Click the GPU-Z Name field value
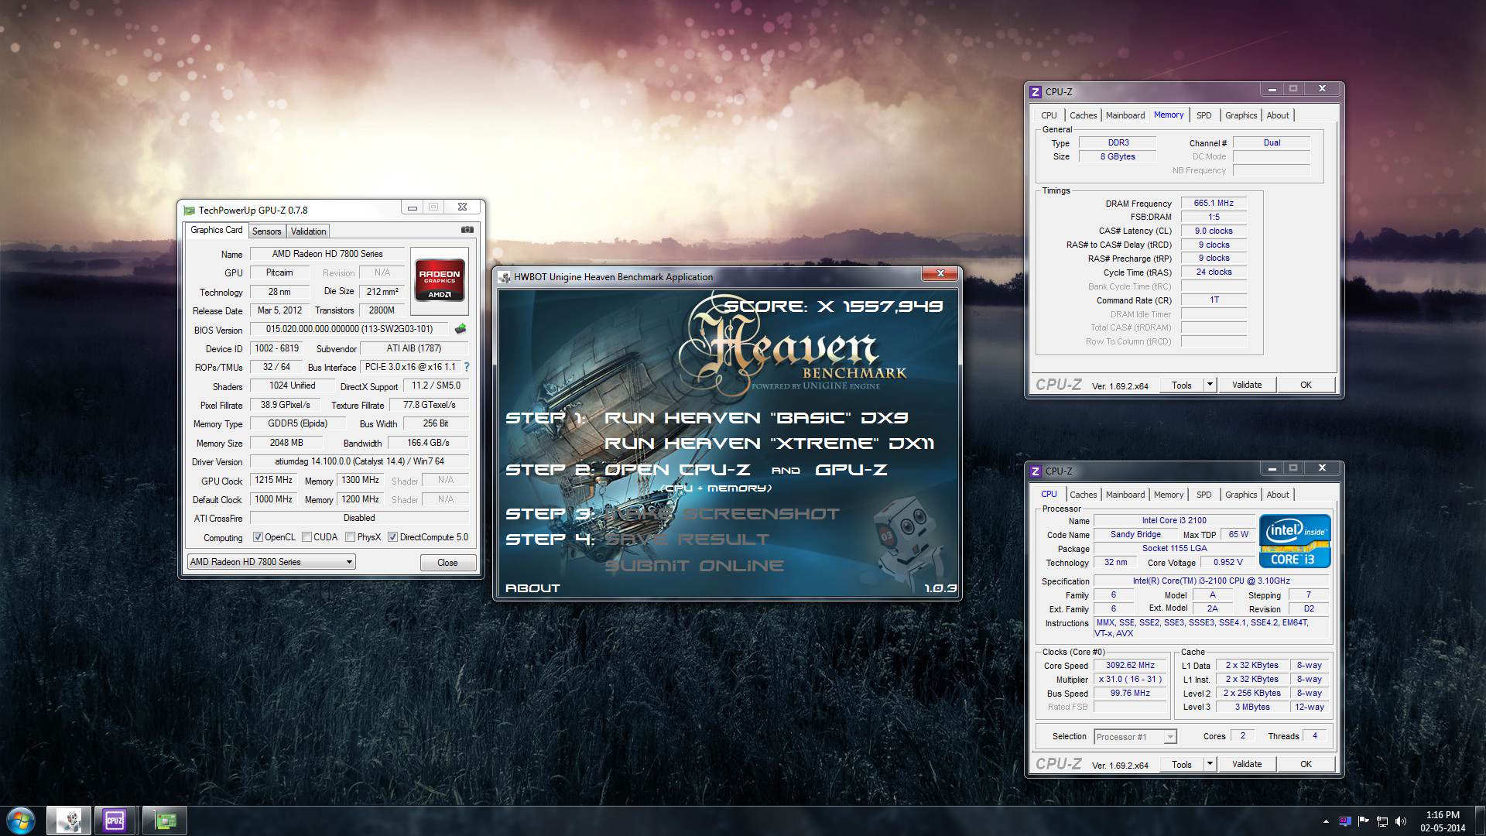Image resolution: width=1486 pixels, height=836 pixels. 327,254
